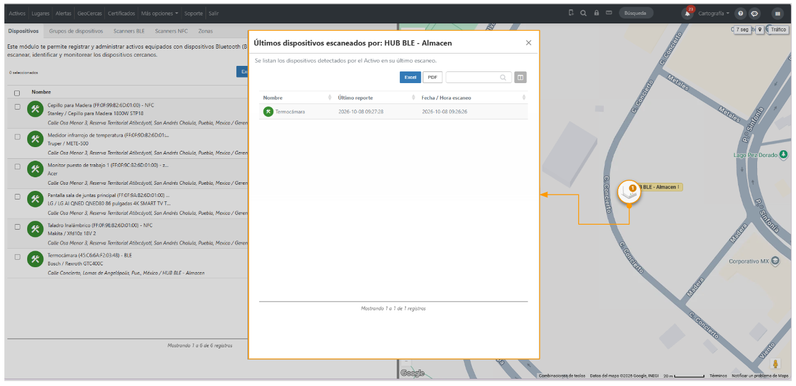Image resolution: width=796 pixels, height=386 pixels.
Task: Switch to the Scanners BLE tab
Action: pos(129,31)
